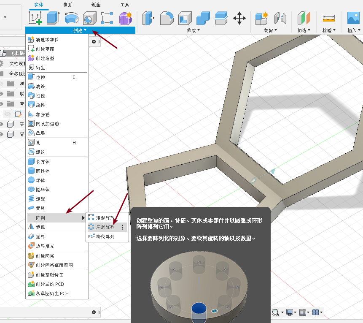Open the viewports dropdown arrow

tap(321, 312)
